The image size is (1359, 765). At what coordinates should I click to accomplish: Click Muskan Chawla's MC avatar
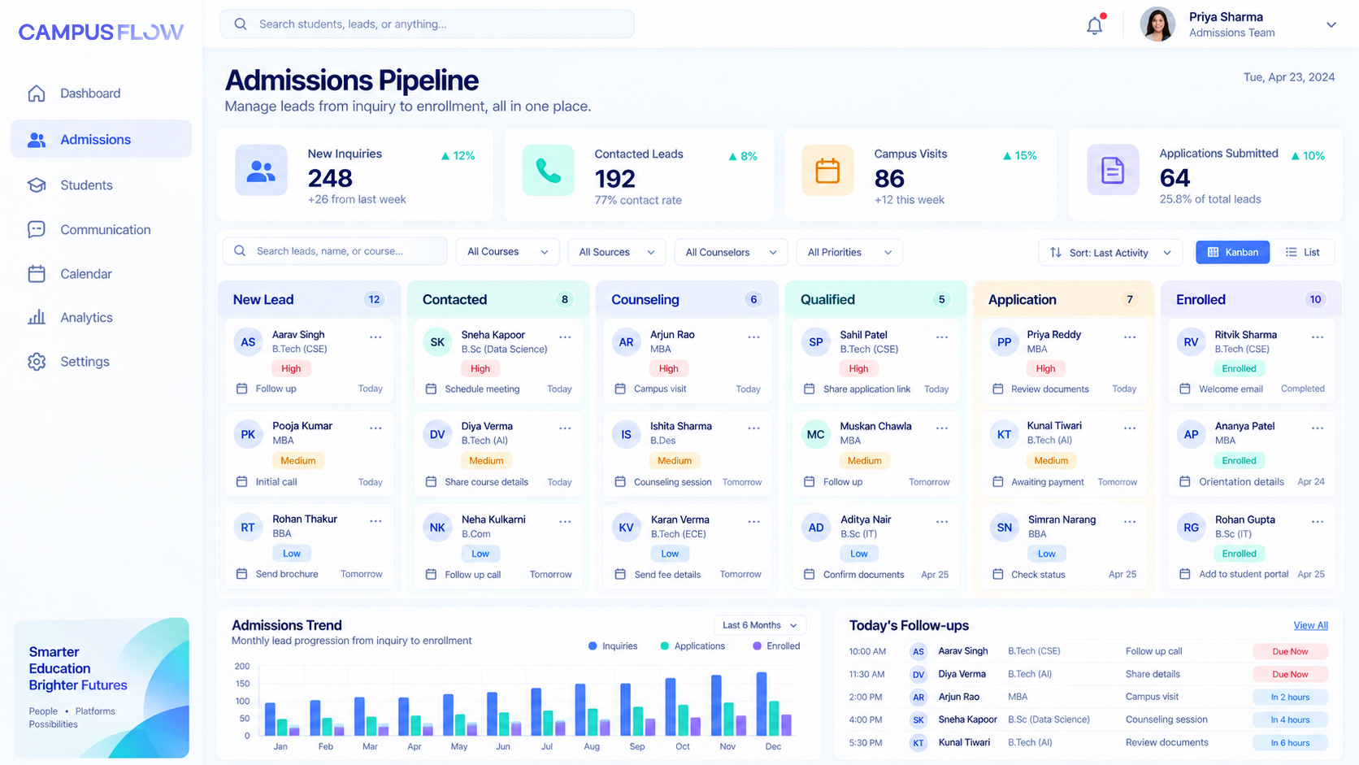click(815, 434)
